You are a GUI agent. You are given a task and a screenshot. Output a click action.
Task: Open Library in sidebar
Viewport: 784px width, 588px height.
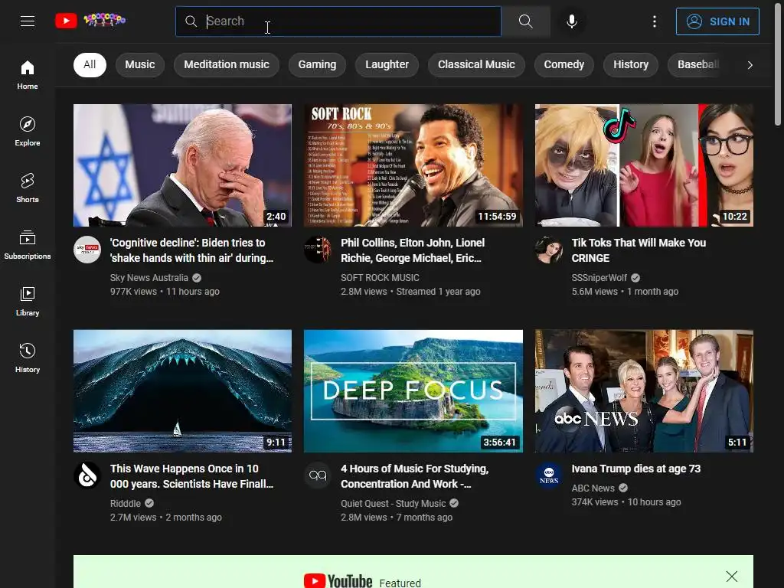click(x=28, y=301)
